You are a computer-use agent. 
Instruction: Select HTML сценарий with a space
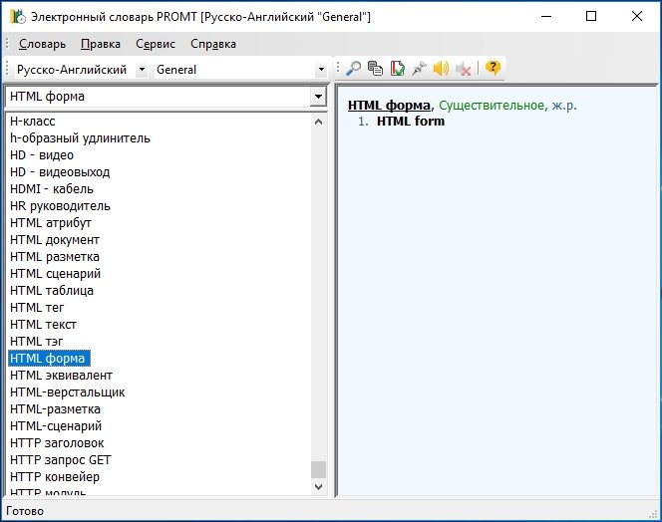click(x=55, y=273)
